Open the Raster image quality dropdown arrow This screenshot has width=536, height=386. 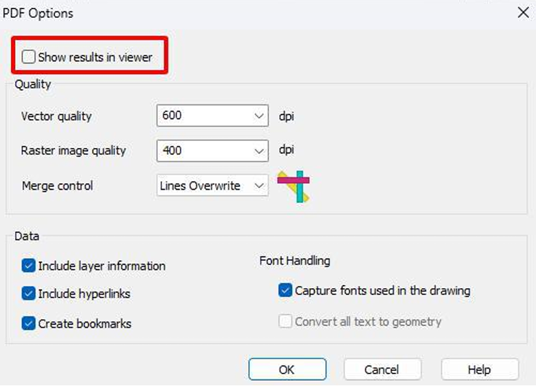(x=259, y=151)
